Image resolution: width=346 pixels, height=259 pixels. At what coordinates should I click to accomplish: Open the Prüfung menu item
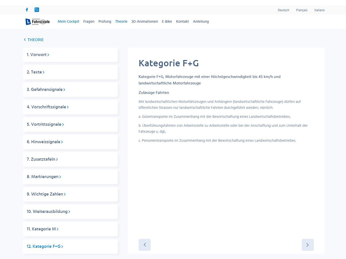pos(105,22)
